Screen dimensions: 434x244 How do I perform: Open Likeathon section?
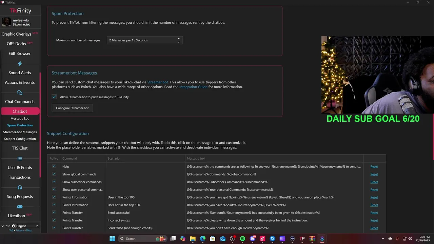(x=16, y=216)
